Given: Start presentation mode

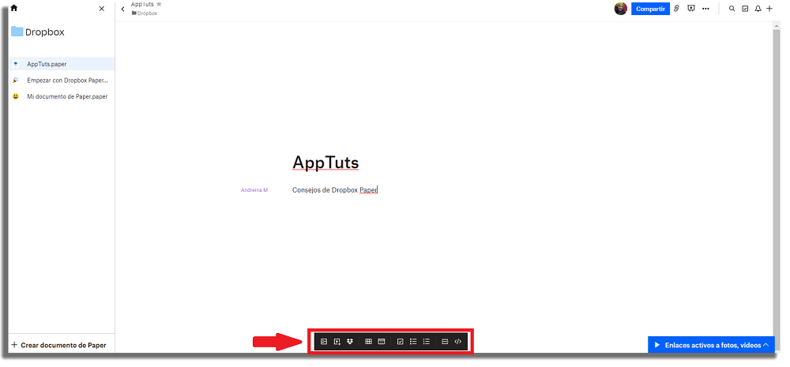Looking at the screenshot, I should pyautogui.click(x=691, y=9).
